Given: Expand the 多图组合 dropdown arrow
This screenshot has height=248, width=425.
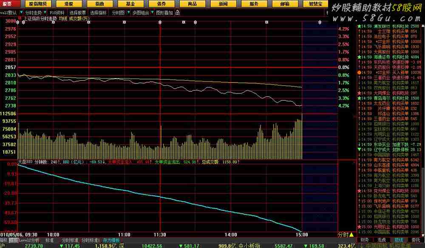Looking at the screenshot, I should click(152, 13).
